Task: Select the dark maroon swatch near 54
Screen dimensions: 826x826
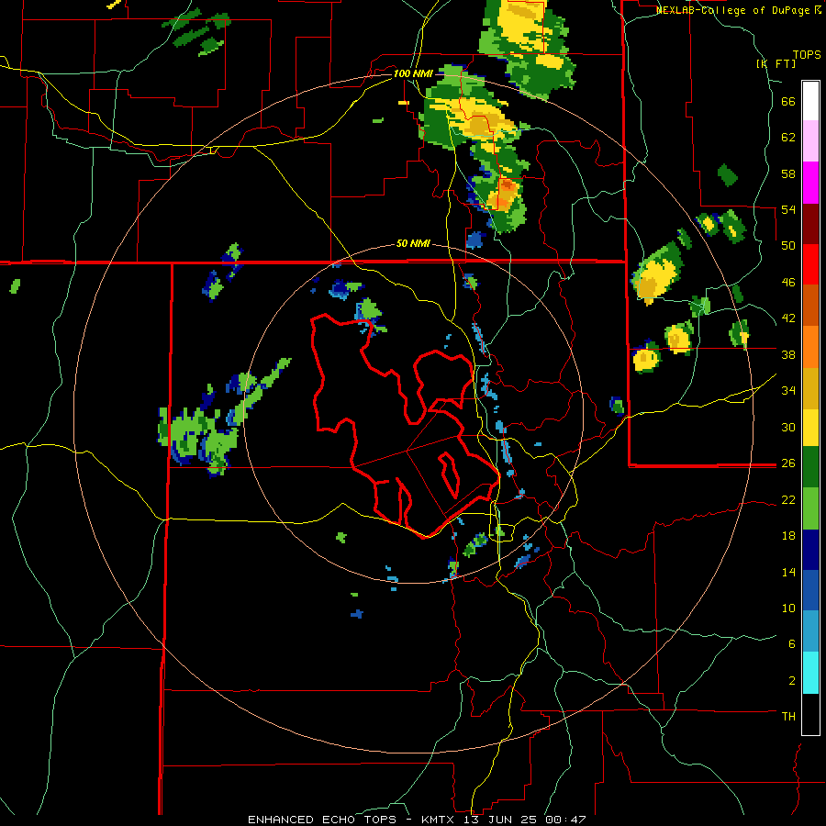Action: pos(810,223)
